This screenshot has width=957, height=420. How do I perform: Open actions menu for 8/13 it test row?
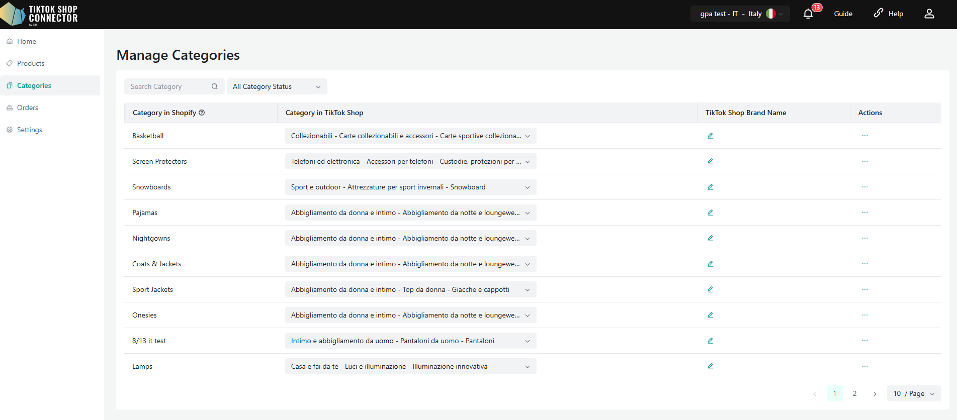pyautogui.click(x=865, y=341)
